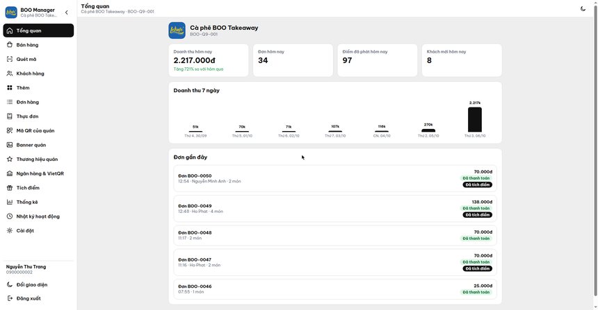Open Khách hàng section
Viewport: 598px width, 310px height.
38,74
